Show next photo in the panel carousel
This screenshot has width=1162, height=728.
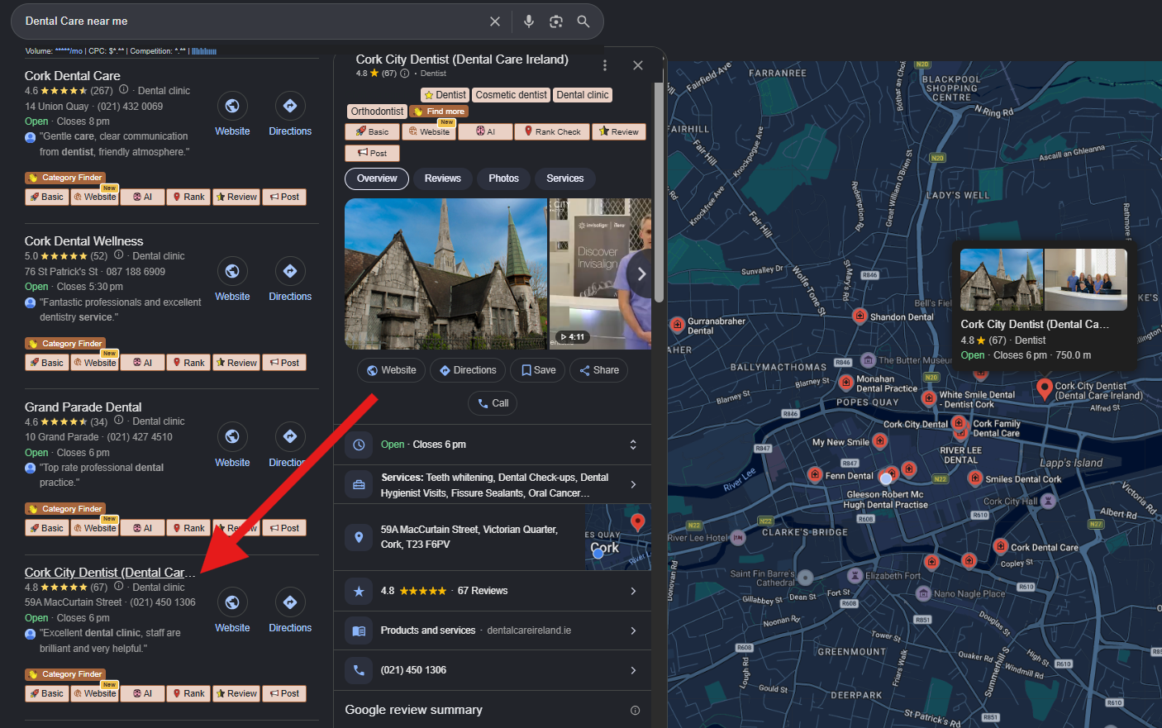(641, 274)
